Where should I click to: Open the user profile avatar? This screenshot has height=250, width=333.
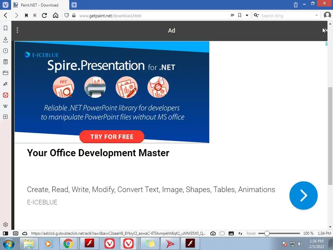[x=327, y=15]
